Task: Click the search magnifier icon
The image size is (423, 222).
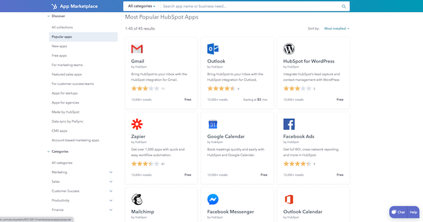Action: coord(344,7)
